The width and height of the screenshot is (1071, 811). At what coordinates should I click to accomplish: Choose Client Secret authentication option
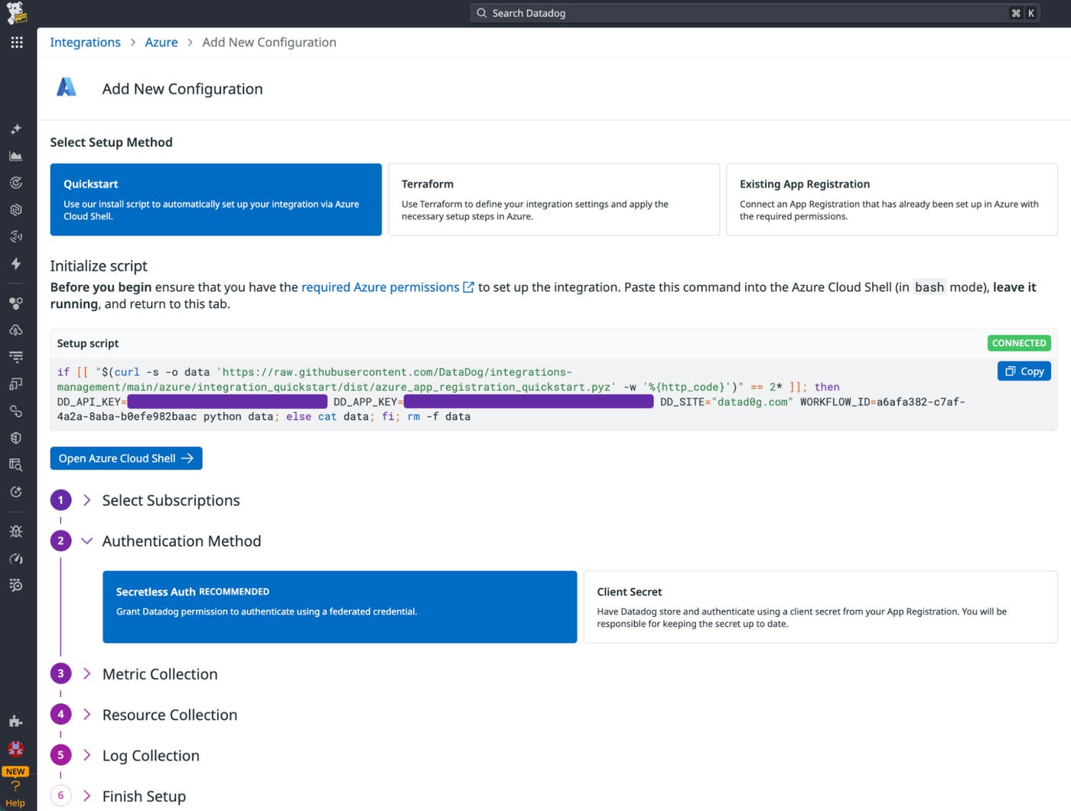pos(821,607)
